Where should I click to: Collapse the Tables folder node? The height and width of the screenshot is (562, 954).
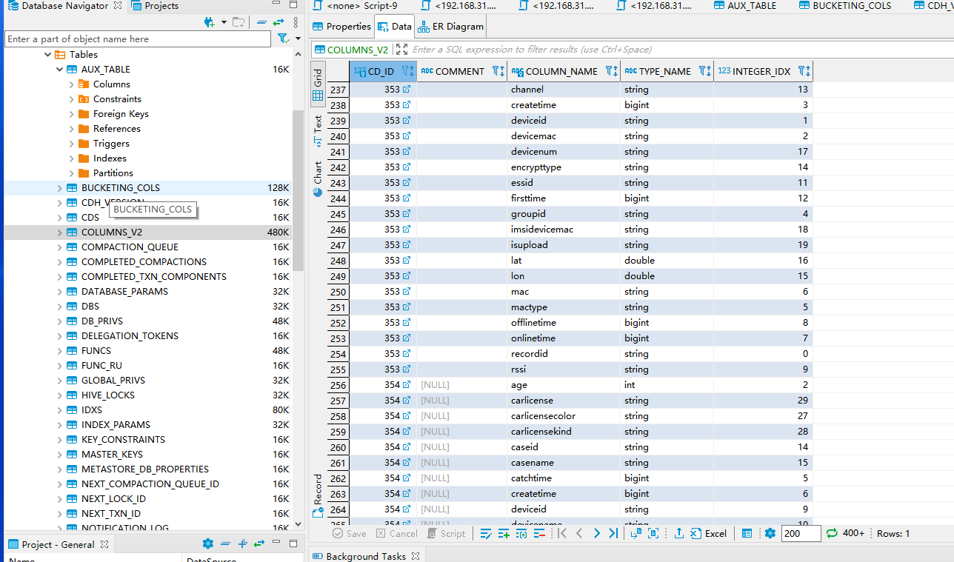tap(48, 55)
